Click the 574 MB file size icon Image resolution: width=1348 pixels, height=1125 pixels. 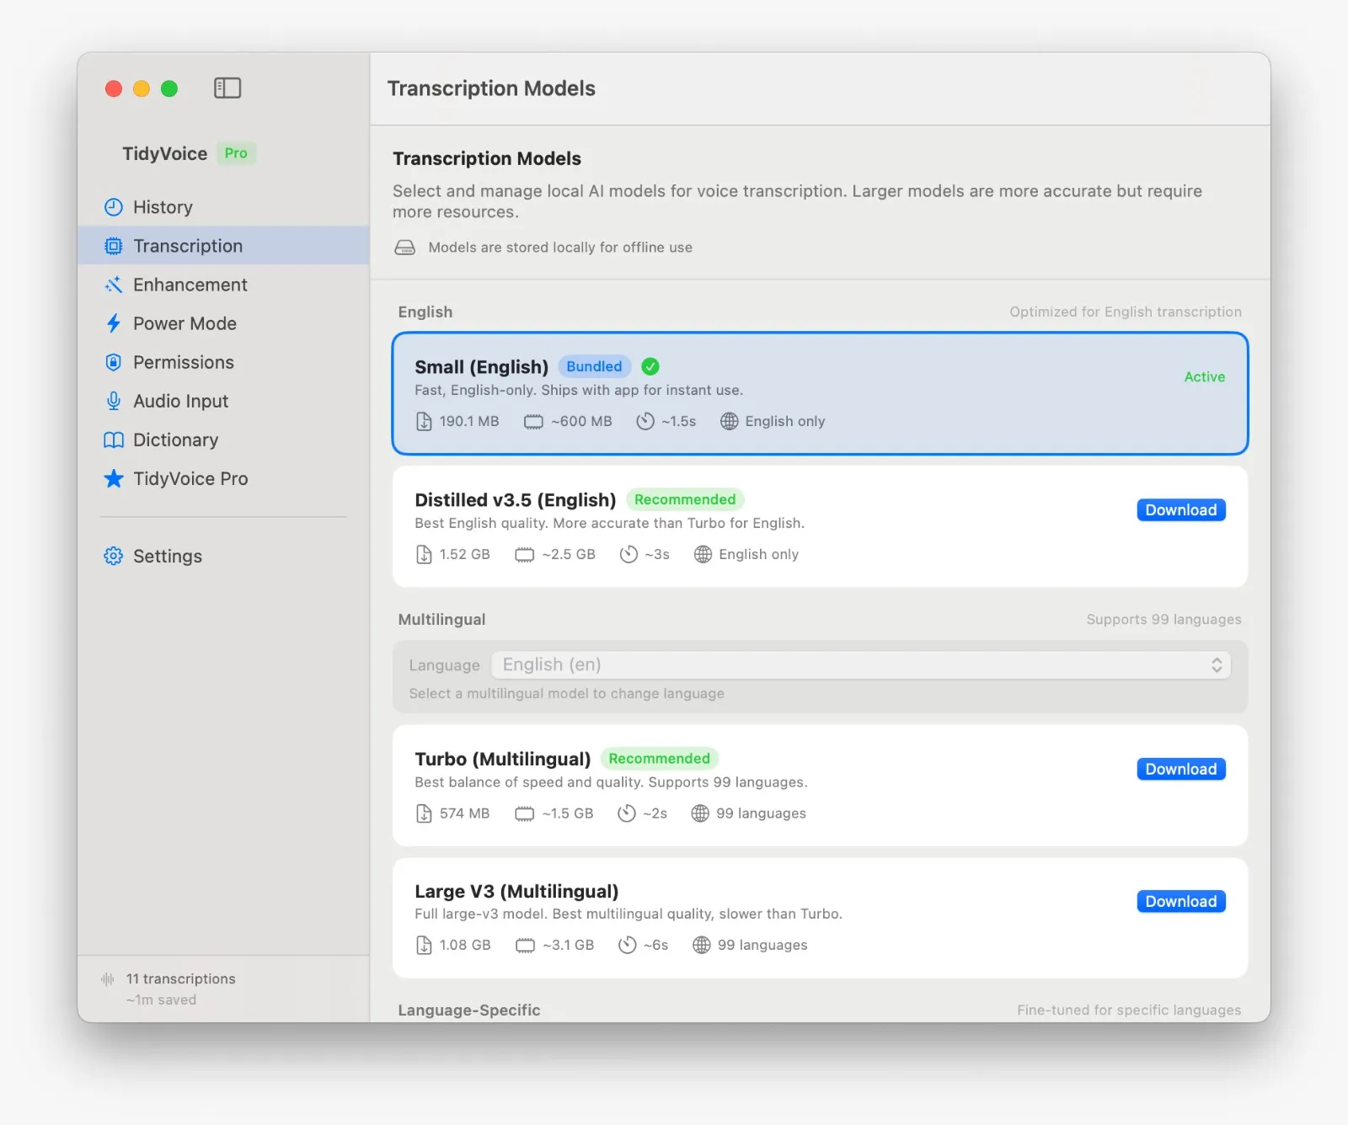point(424,813)
